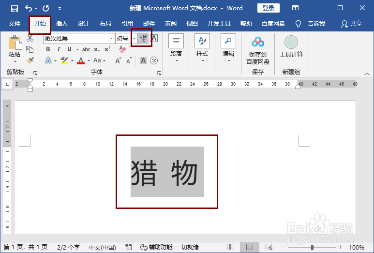Apply yellow text highlight color
This screenshot has height=253, width=374.
pyautogui.click(x=64, y=60)
